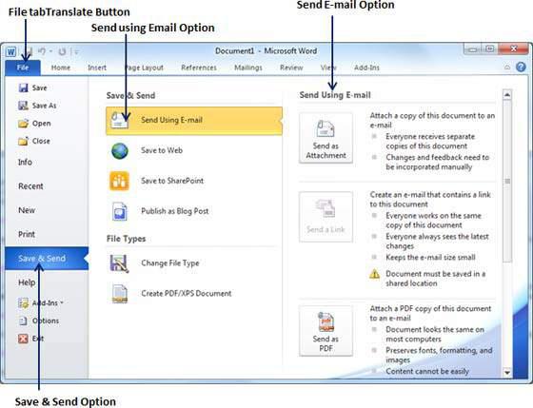Switch to the Home tab
Viewport: 533px width, 408px height.
(61, 68)
